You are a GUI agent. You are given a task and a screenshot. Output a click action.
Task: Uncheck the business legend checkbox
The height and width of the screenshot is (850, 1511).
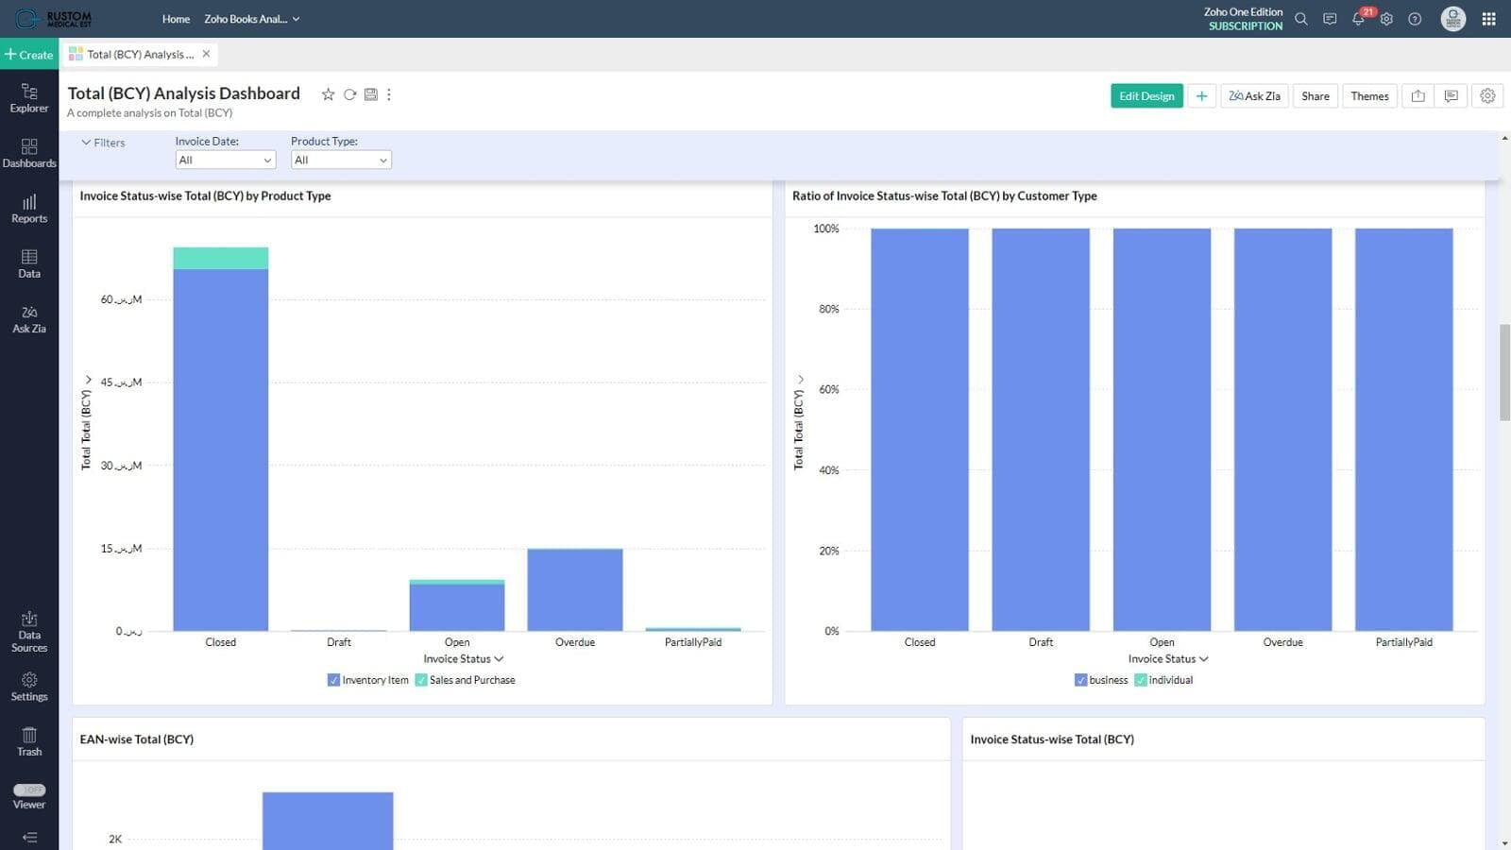pyautogui.click(x=1080, y=680)
